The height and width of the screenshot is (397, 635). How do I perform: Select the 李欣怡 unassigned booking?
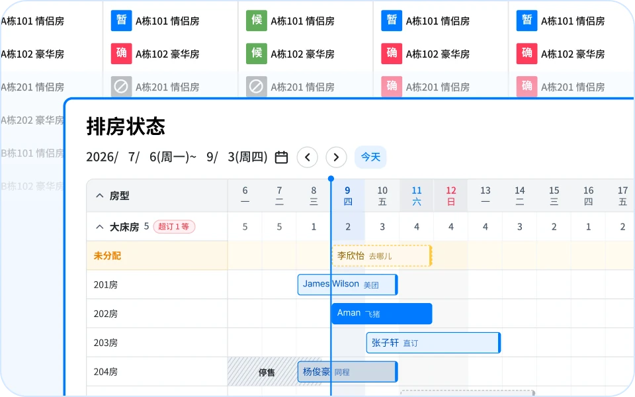point(382,255)
